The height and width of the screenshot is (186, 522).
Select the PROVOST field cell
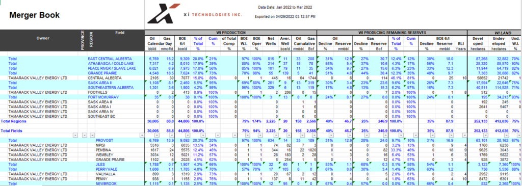(x=105, y=141)
